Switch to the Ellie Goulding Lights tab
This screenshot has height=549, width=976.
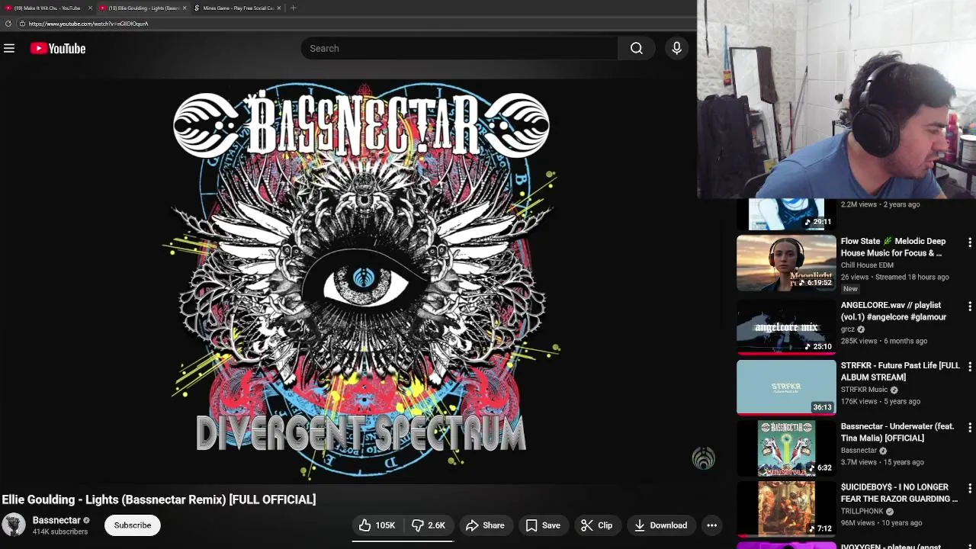click(x=143, y=8)
